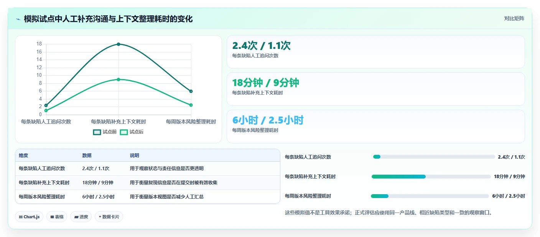Click the 每周版本风险整理耗时 progress bar
540x237 pixels.
click(x=430, y=196)
